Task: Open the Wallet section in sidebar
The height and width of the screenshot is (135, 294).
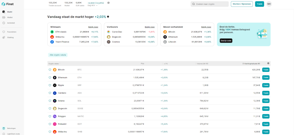Action: 7,17
